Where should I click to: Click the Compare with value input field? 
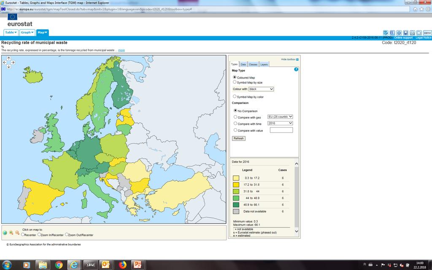pos(281,130)
